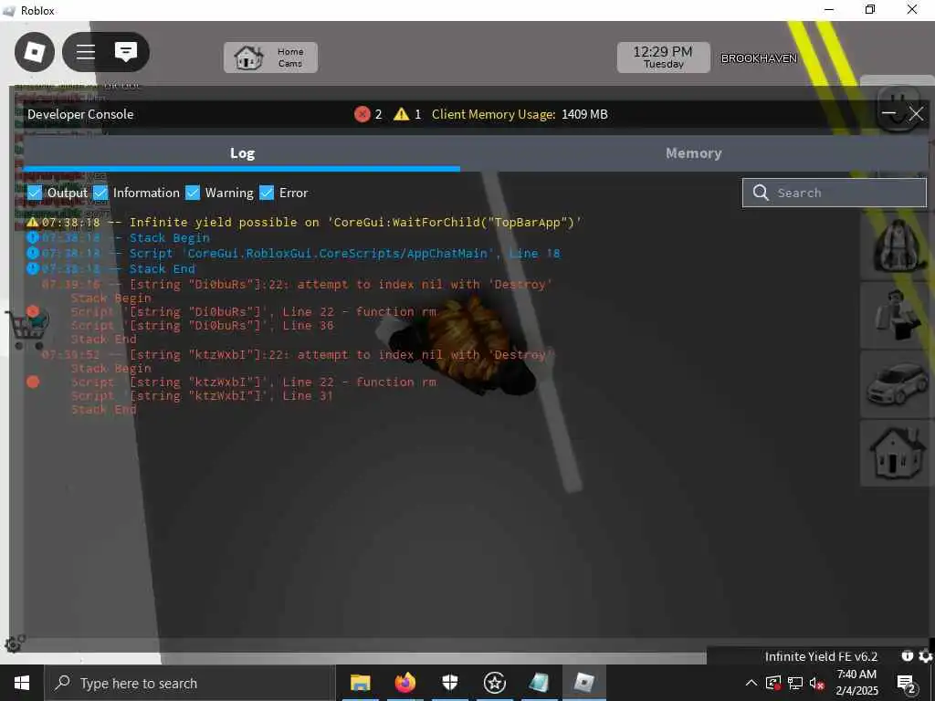Open the backpack inventory icon
Image resolution: width=935 pixels, height=701 pixels.
tap(898, 245)
